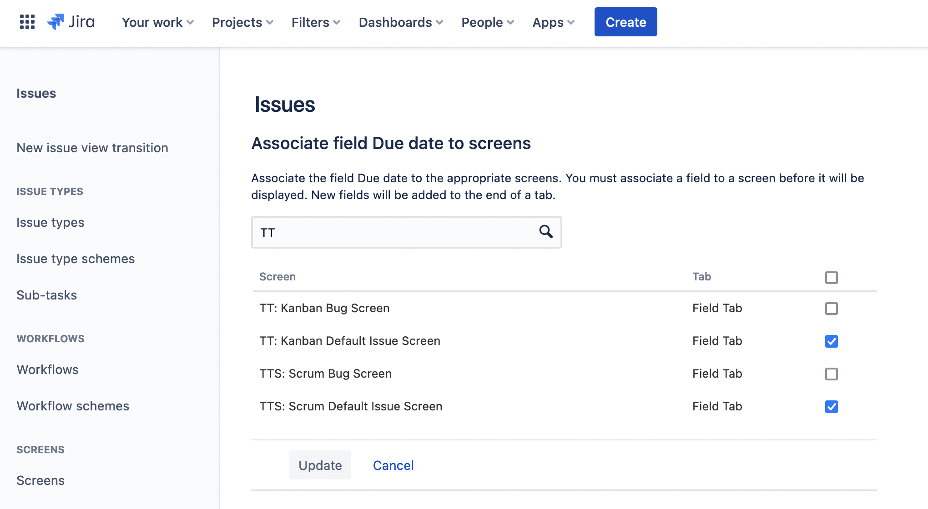928x509 pixels.
Task: Click the Cancel link
Action: (x=393, y=465)
